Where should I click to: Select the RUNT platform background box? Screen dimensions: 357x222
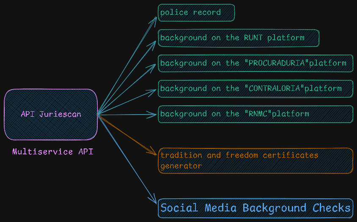[239, 38]
